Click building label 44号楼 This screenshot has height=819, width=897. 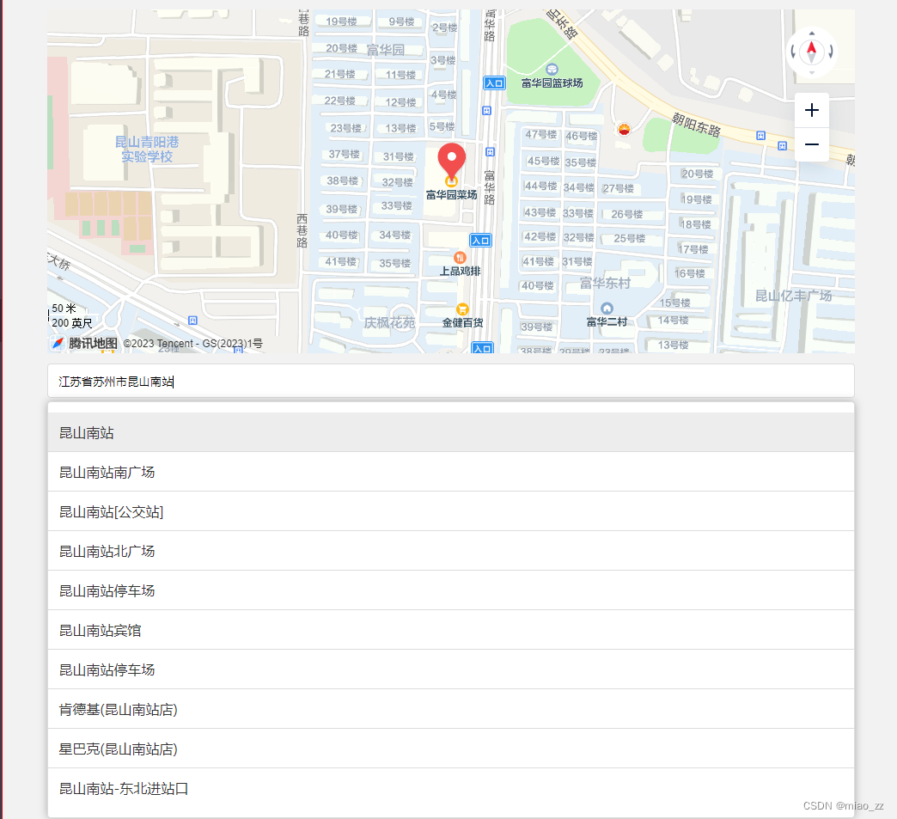[540, 186]
